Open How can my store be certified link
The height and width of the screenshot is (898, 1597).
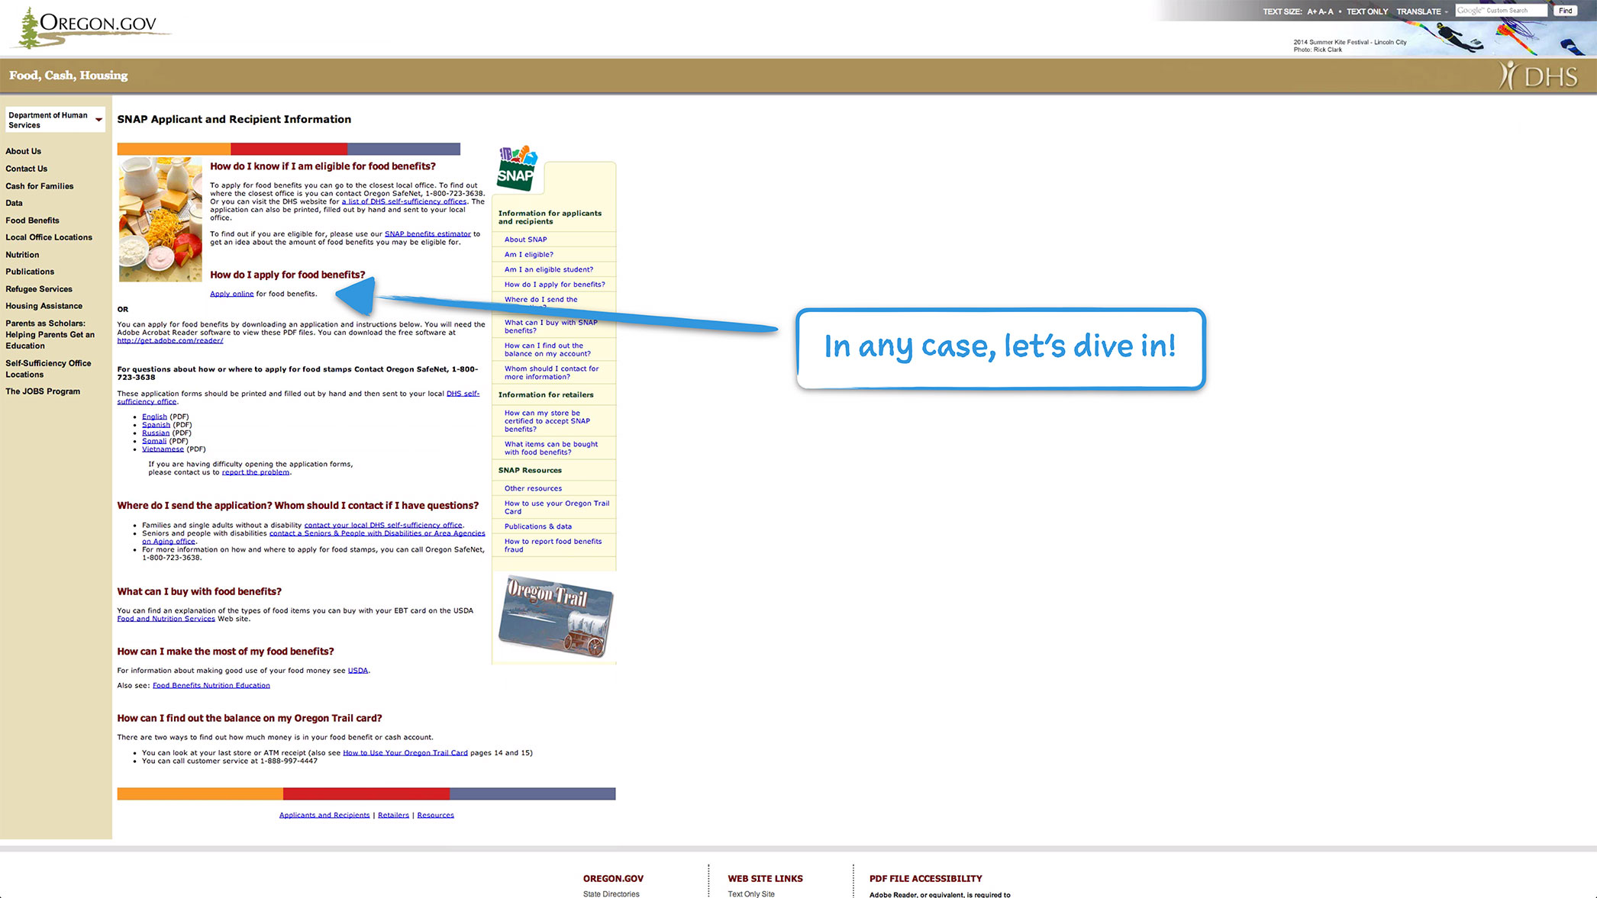pyautogui.click(x=547, y=421)
